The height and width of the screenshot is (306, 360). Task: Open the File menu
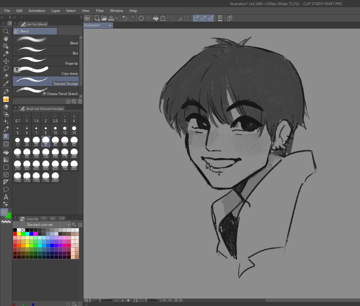7,10
